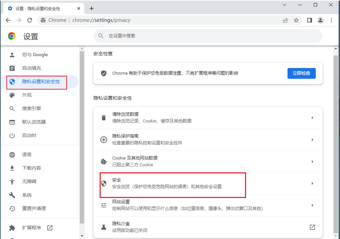Viewport: 340px width, 239px height.
Task: Click the clipboard icon beside 自动填充
Action: [x=12, y=68]
